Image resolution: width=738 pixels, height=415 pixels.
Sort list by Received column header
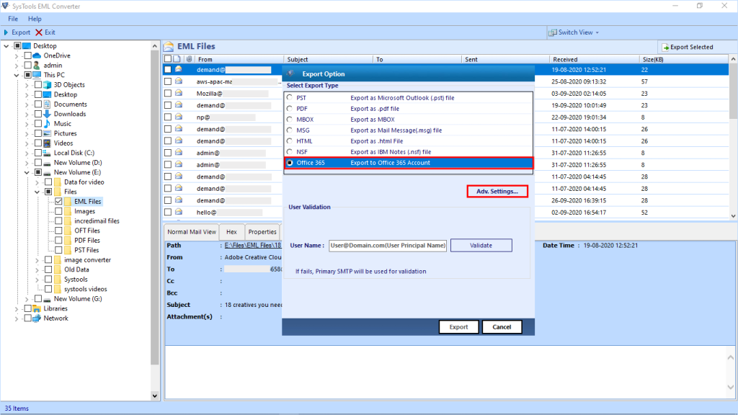click(x=594, y=59)
